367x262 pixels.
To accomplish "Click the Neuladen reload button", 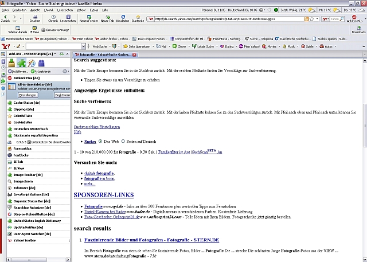I will click(123, 17).
